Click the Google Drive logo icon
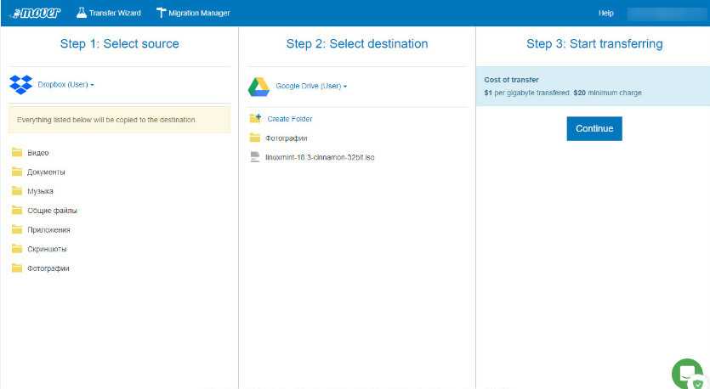 (258, 87)
